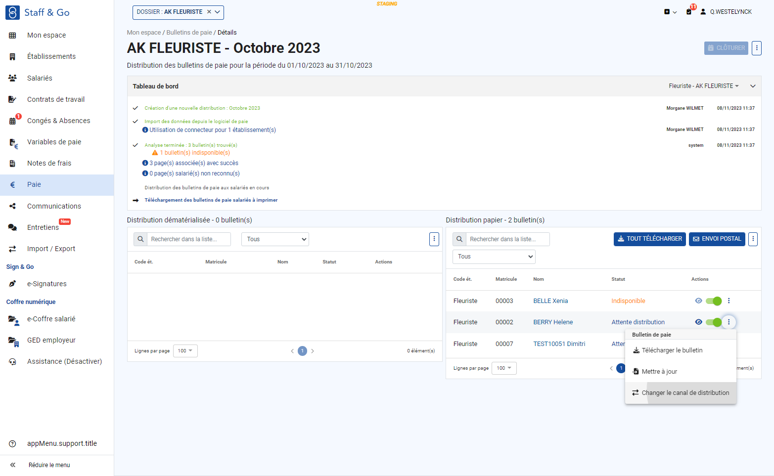The width and height of the screenshot is (774, 476).
Task: Clear the AK FLEURISTE dossier with X
Action: (x=209, y=12)
